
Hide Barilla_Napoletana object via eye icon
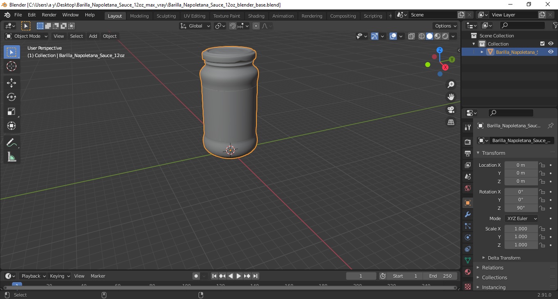(x=551, y=52)
